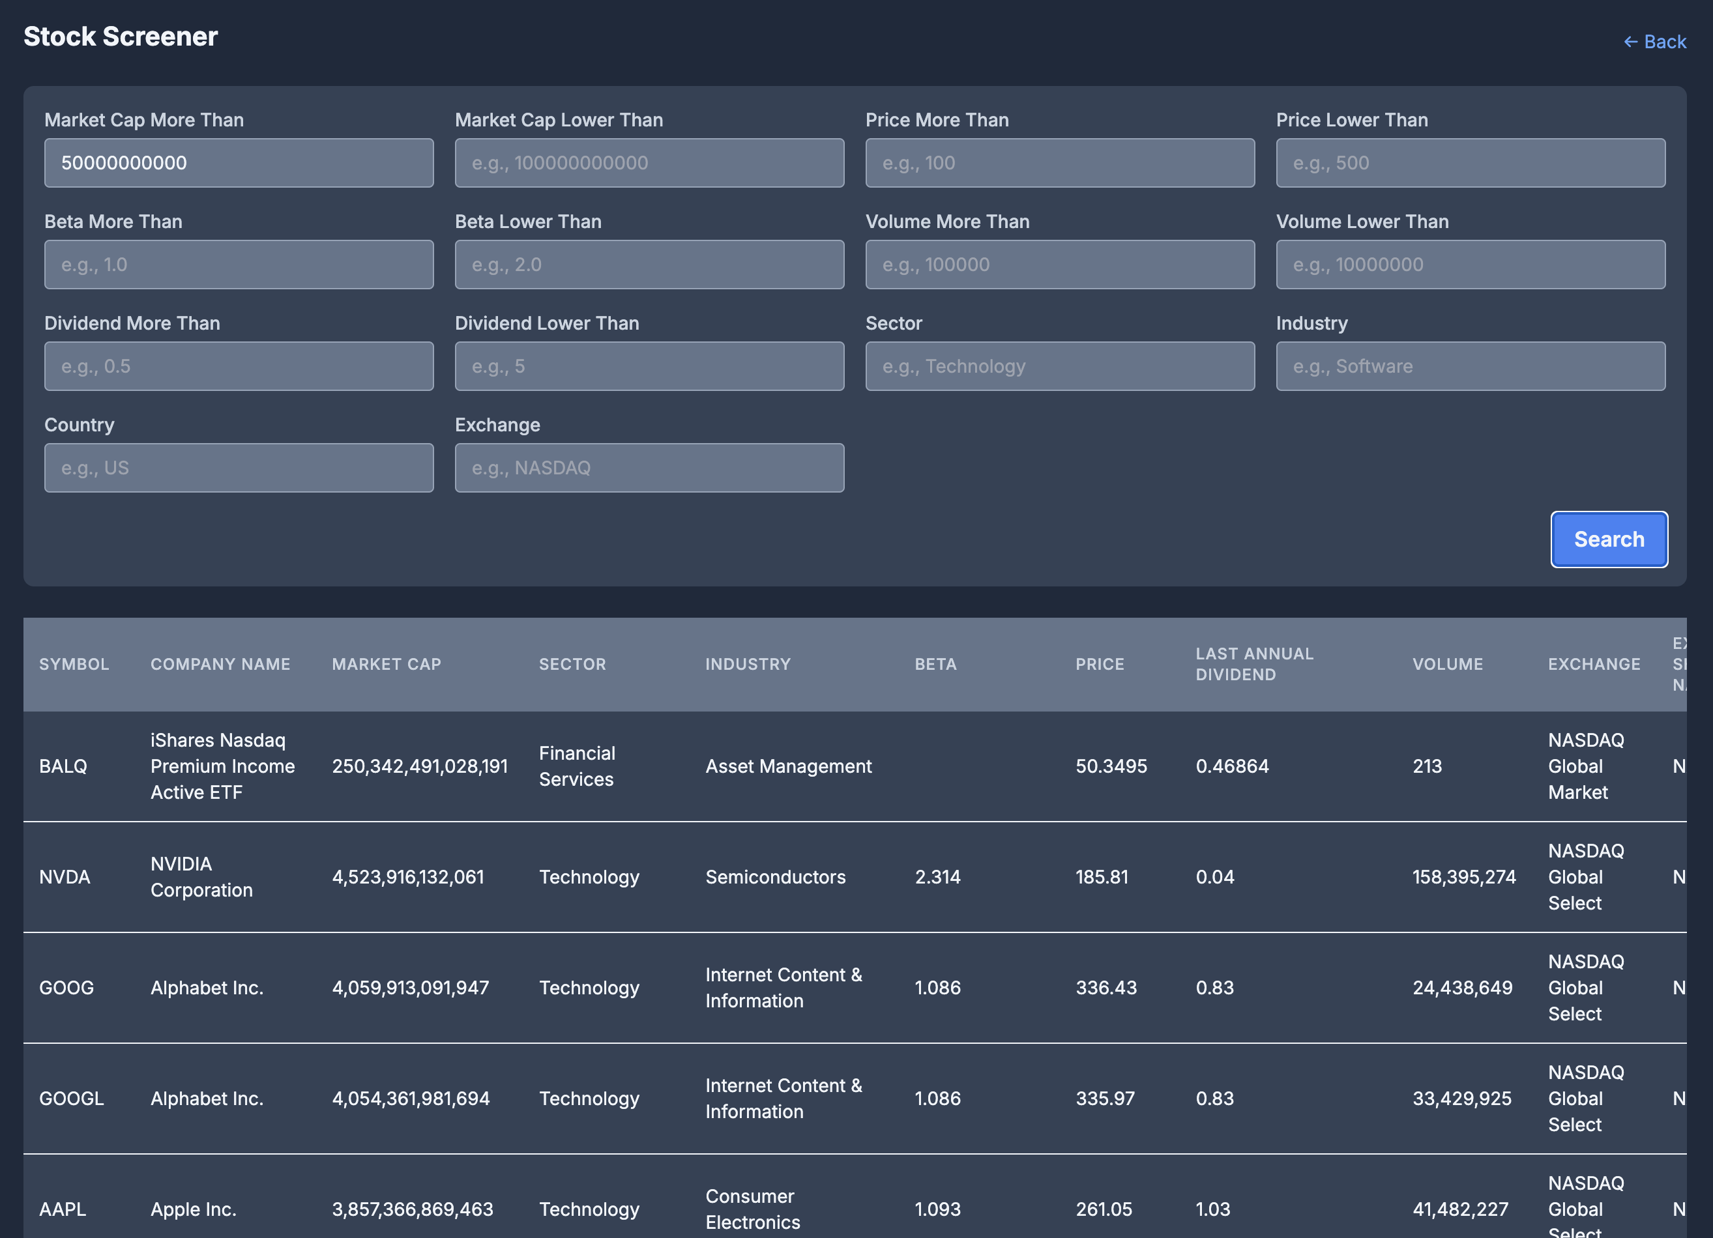This screenshot has width=1713, height=1238.
Task: Focus the Price More Than input
Action: [x=1059, y=162]
